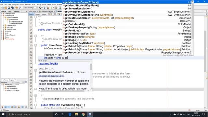This screenshot has width=208, height=117.
Task: Open Google Chrome from taskbar
Action: coord(83,114)
